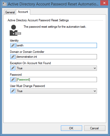Switch to the General tab
The image size is (110, 136).
click(x=10, y=12)
